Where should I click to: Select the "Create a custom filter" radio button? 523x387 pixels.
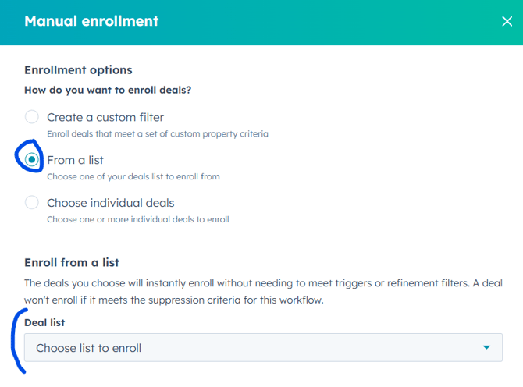tap(32, 117)
